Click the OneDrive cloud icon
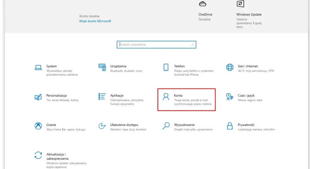The height and width of the screenshot is (169, 310). [203, 4]
